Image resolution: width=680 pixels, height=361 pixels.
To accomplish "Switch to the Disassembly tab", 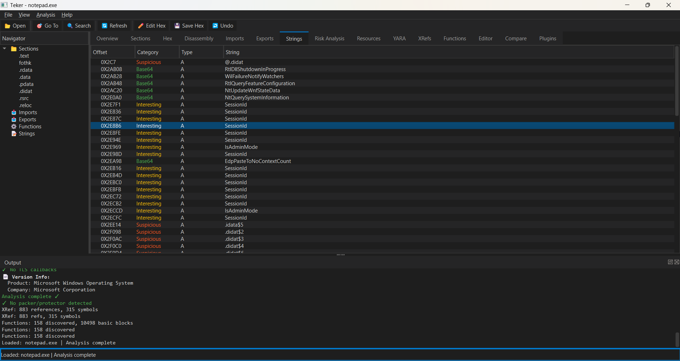I will point(199,39).
